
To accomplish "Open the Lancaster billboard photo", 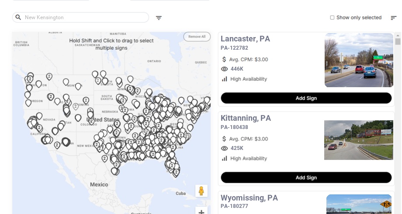I will [359, 60].
